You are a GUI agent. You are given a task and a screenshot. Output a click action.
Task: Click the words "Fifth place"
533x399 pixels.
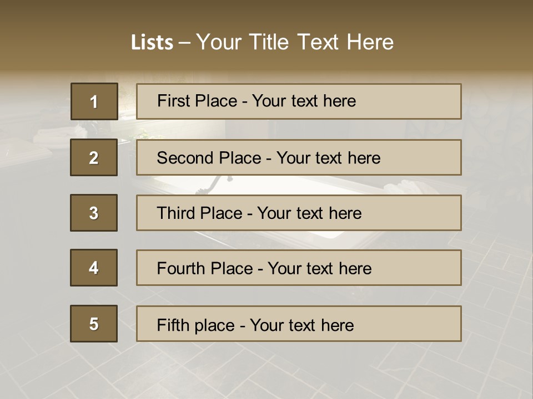point(195,325)
